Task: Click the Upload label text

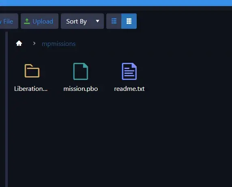Action: [x=43, y=21]
